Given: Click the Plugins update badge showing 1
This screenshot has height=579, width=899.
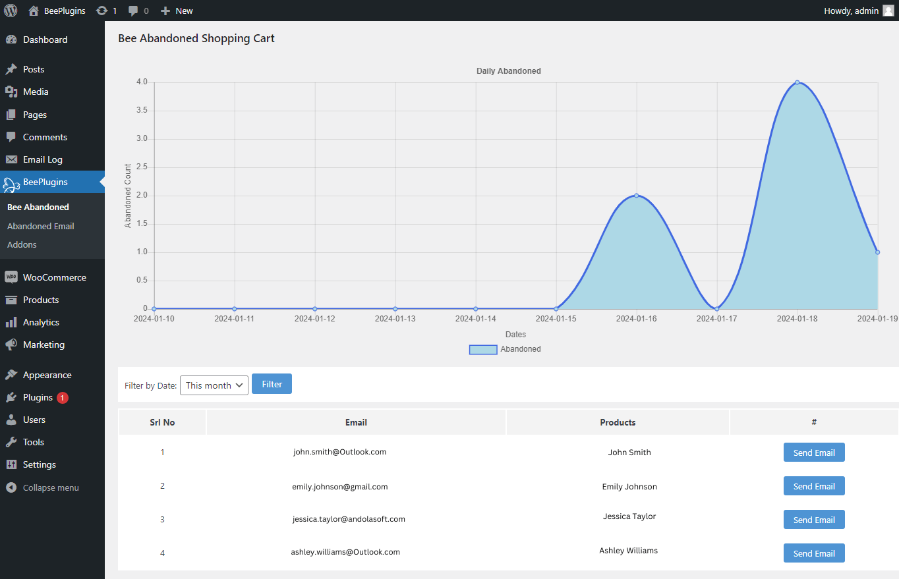Looking at the screenshot, I should point(62,397).
